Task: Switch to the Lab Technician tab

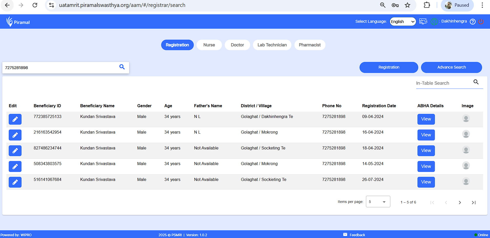Action: click(272, 45)
